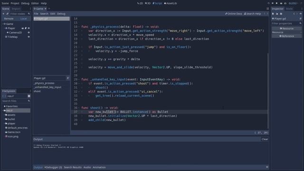The width and height of the screenshot is (304, 171).
Task: Open the Audio bottom panel
Action: pos(87,167)
